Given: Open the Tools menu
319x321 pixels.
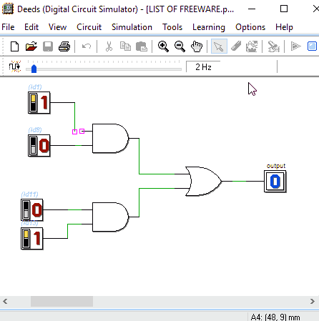Looking at the screenshot, I should pos(172,27).
